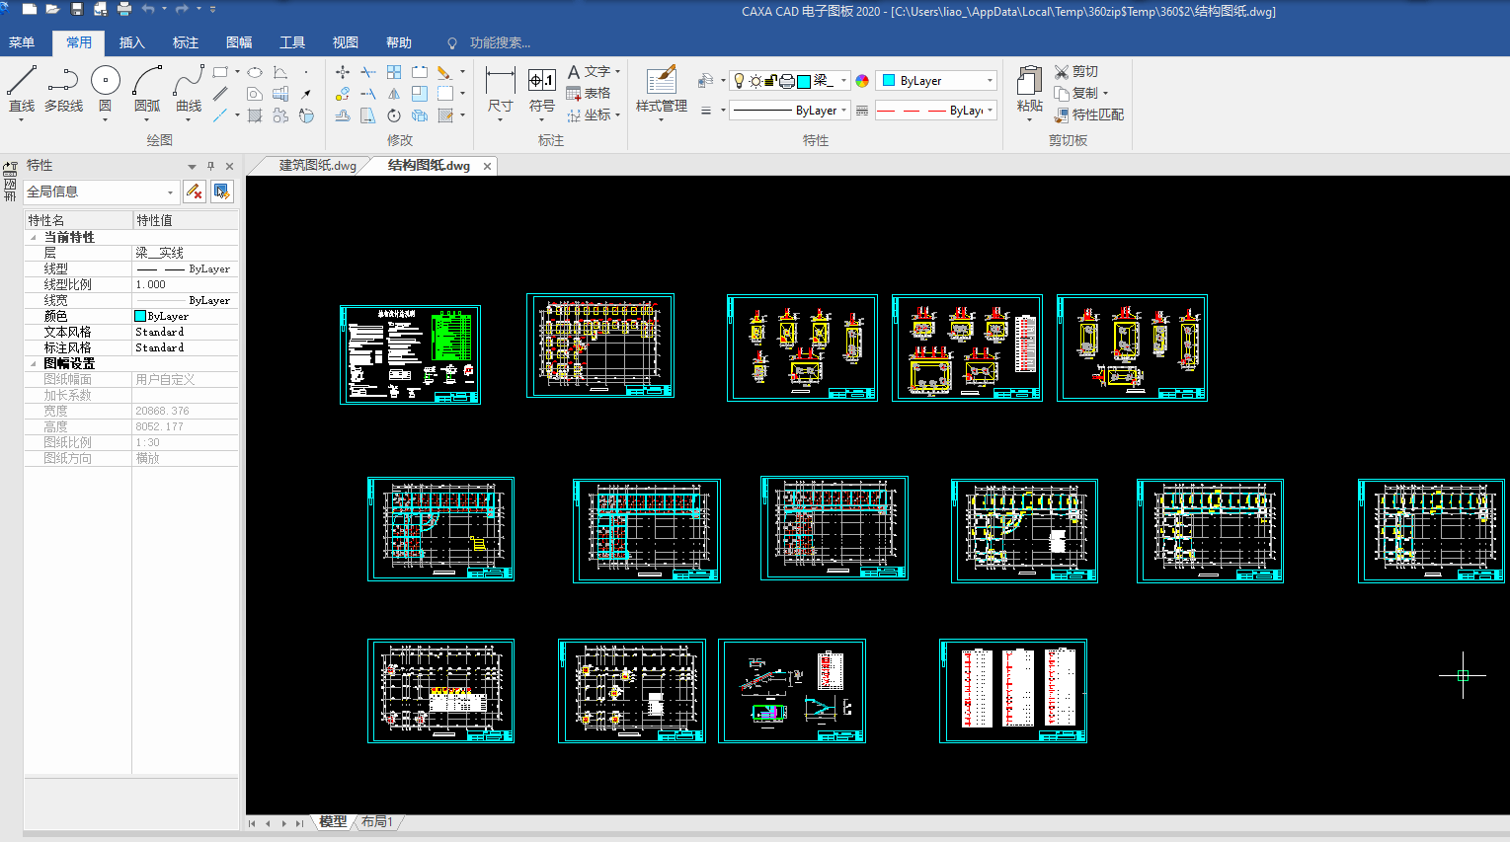Toggle the layer lock padlock icon
This screenshot has height=842, width=1510.
(x=770, y=81)
